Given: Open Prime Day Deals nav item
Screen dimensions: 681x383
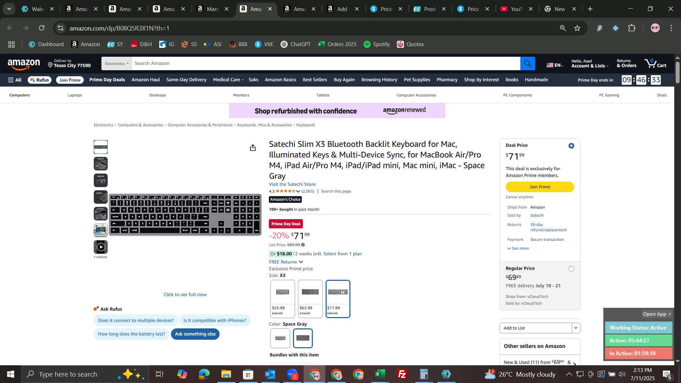Looking at the screenshot, I should click(x=107, y=80).
